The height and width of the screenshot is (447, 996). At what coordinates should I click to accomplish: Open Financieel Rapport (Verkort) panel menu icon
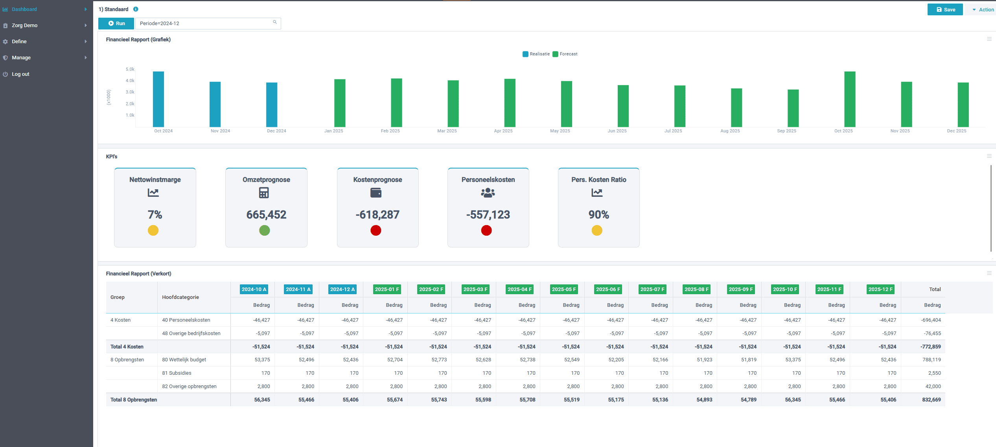989,273
